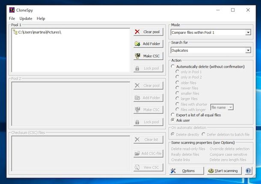Add Folder to Pool 1
The height and width of the screenshot is (184, 261).
(148, 44)
